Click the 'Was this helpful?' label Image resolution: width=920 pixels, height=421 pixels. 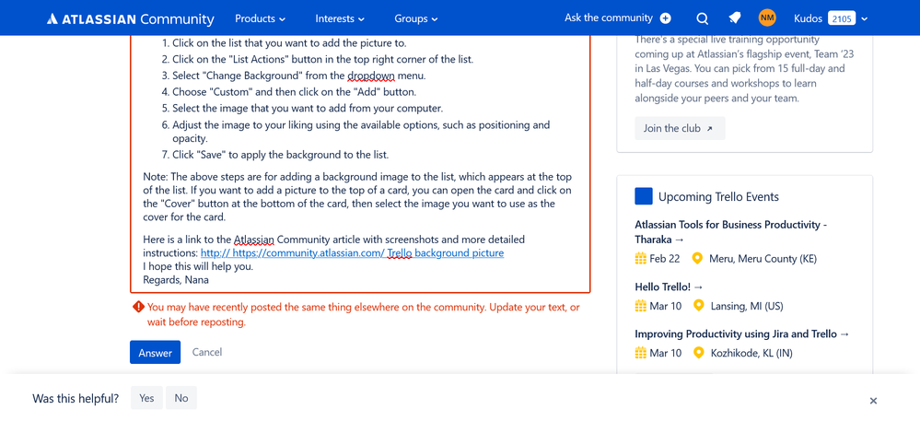click(76, 398)
